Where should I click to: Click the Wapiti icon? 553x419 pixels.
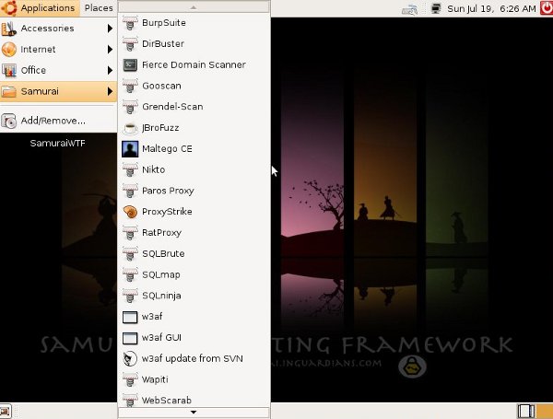tap(130, 379)
